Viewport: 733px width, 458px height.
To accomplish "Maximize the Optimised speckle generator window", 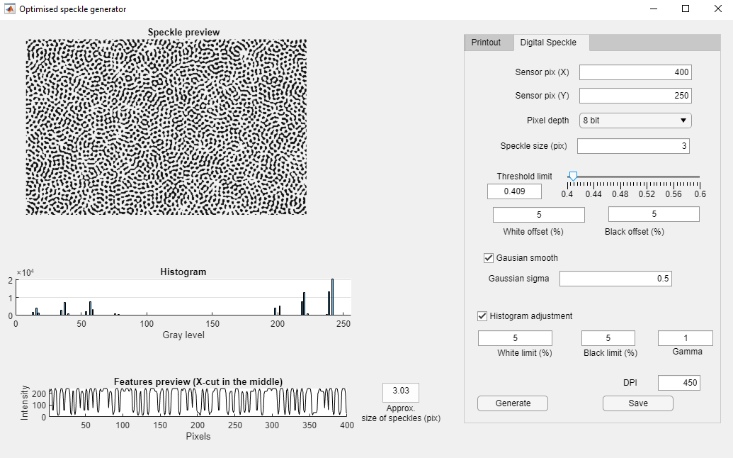I will click(x=686, y=9).
